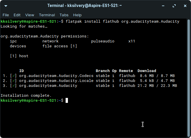The image size is (191, 138).
Task: Click the terminal cursor block at prompt
Action: point(67,100)
